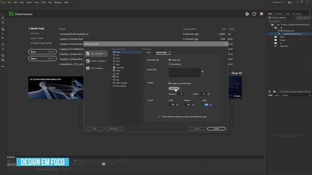Open the Projeto_Cafeteria site dropdown
This screenshot has width=312, height=175.
(282, 17)
